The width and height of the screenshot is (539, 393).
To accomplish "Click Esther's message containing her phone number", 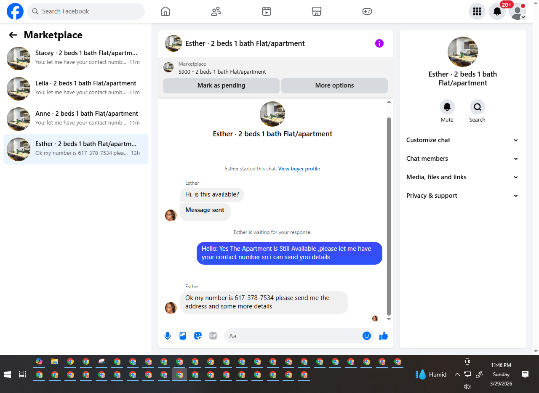I will pos(264,302).
